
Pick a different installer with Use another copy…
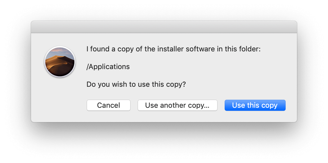pyautogui.click(x=177, y=105)
